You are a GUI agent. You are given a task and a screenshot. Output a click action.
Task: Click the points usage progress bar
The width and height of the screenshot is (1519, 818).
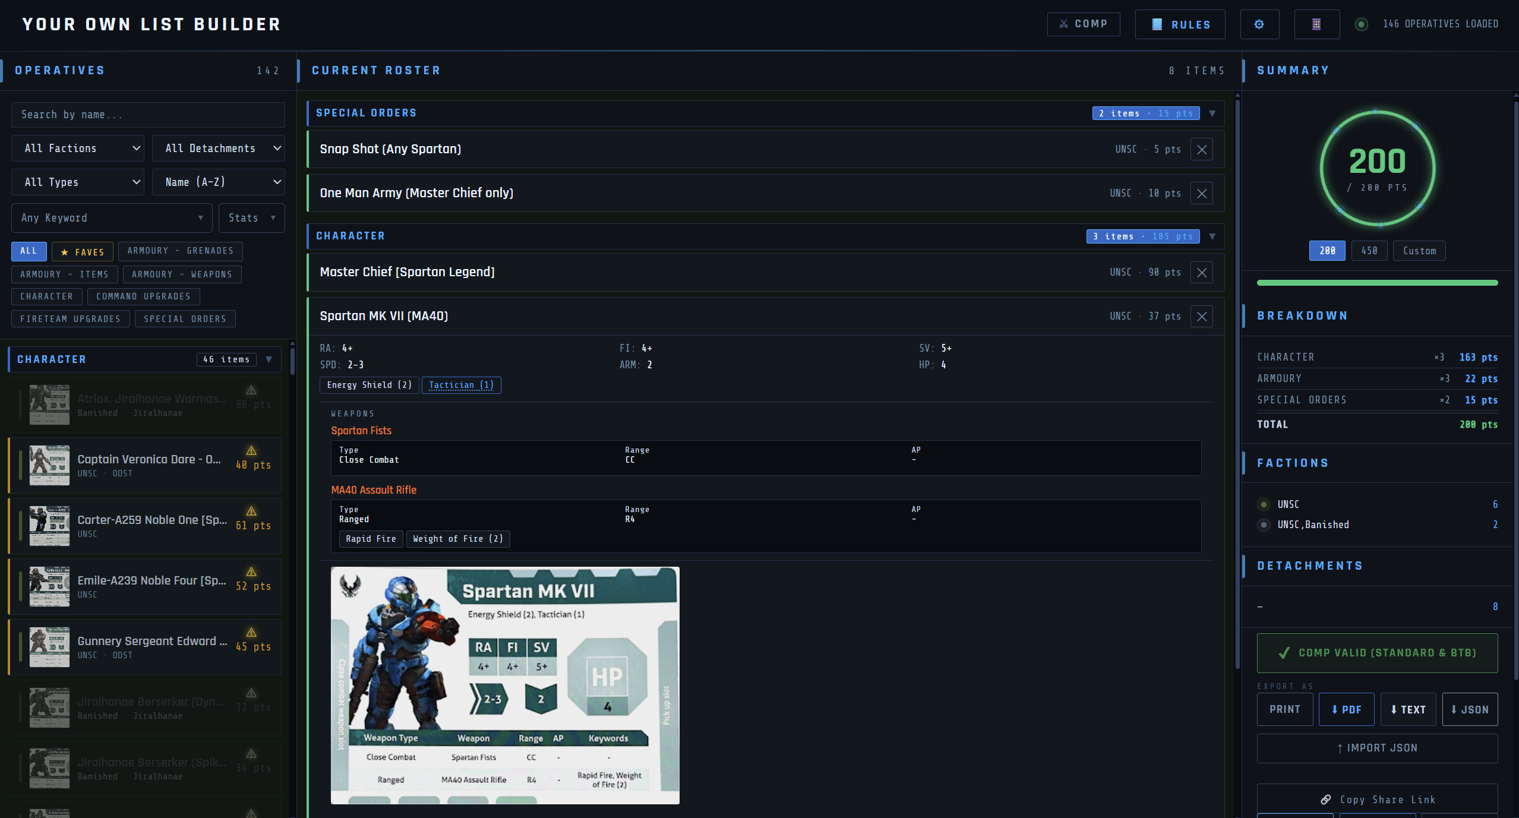coord(1377,283)
